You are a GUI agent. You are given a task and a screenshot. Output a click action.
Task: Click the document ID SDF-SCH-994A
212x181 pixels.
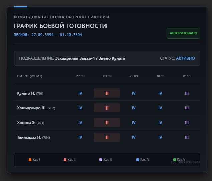189,162
